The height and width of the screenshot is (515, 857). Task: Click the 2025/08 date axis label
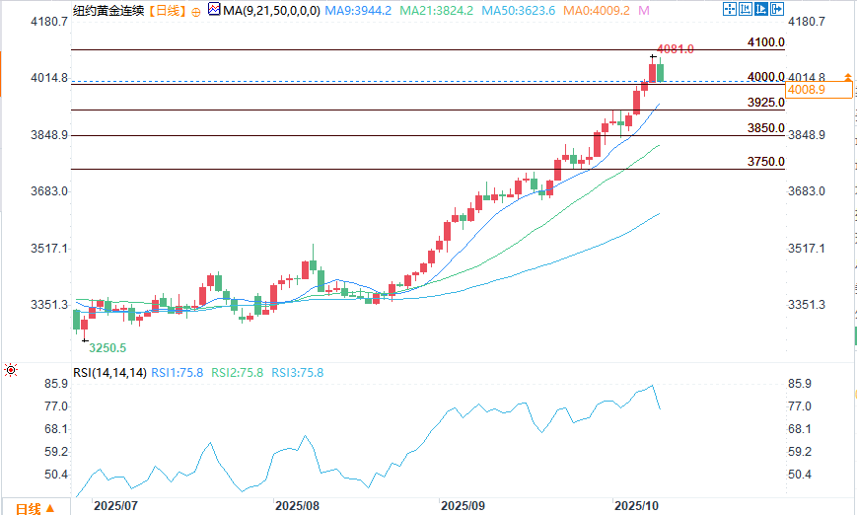tap(297, 506)
